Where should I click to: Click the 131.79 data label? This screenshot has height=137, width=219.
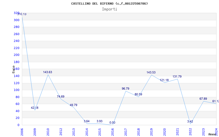(x=177, y=76)
